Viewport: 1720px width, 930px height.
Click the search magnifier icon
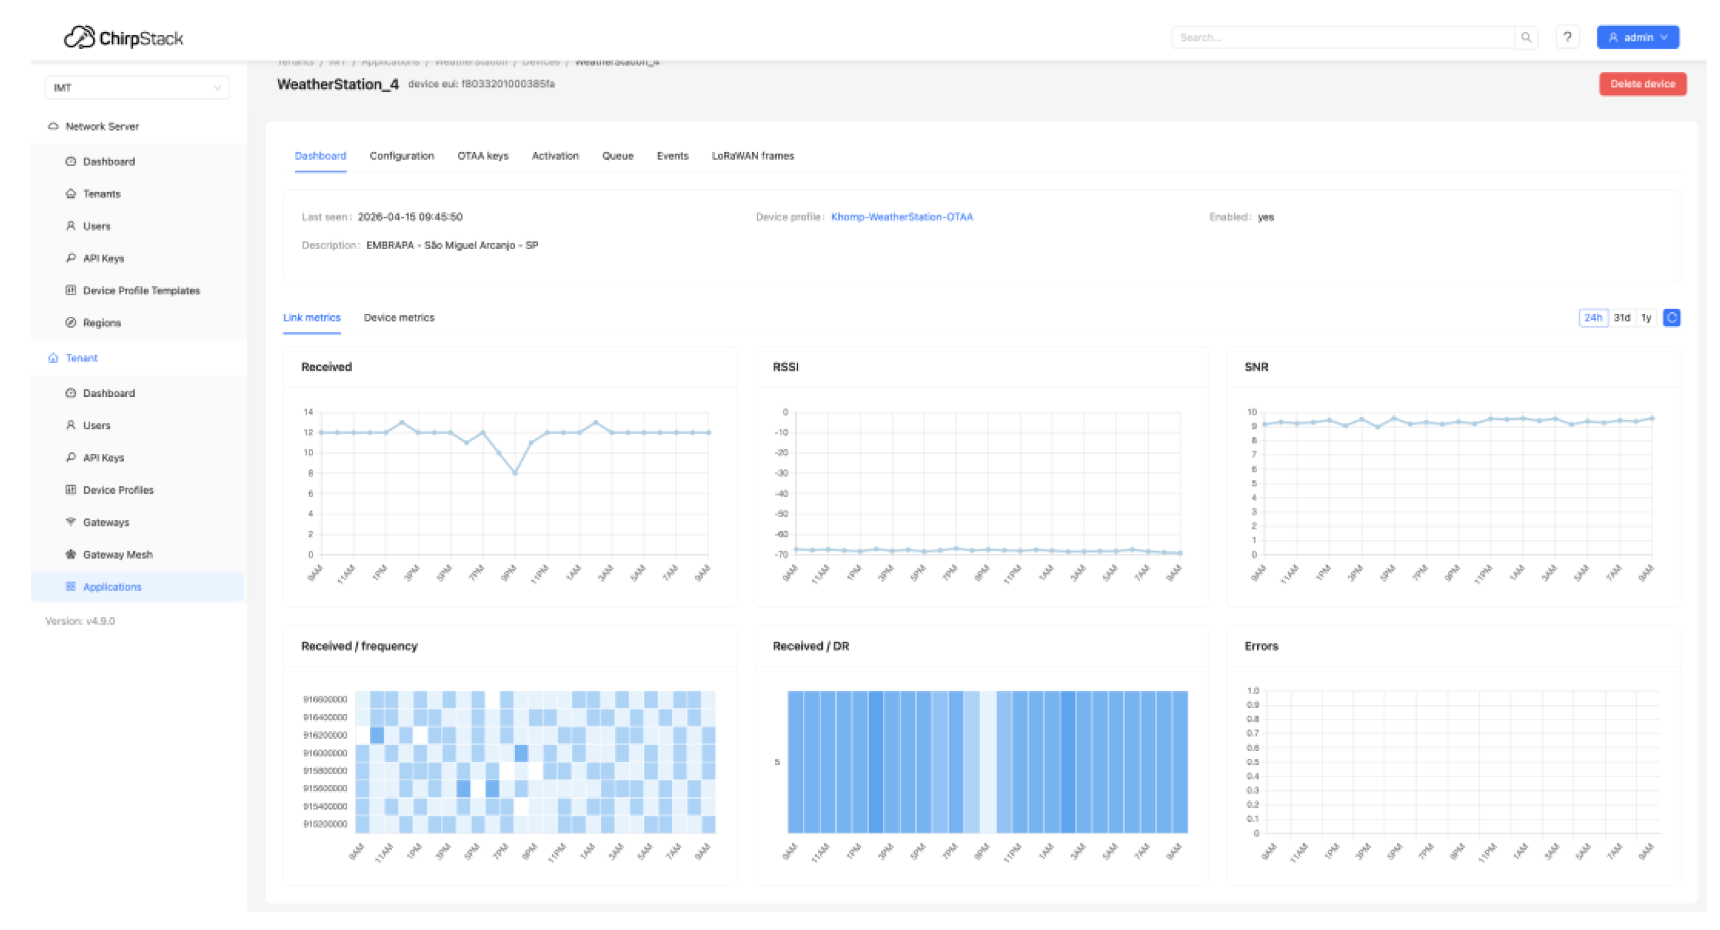(x=1526, y=37)
